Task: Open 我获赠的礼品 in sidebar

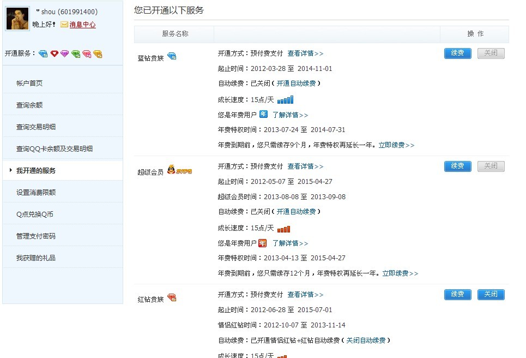Action: [x=36, y=258]
